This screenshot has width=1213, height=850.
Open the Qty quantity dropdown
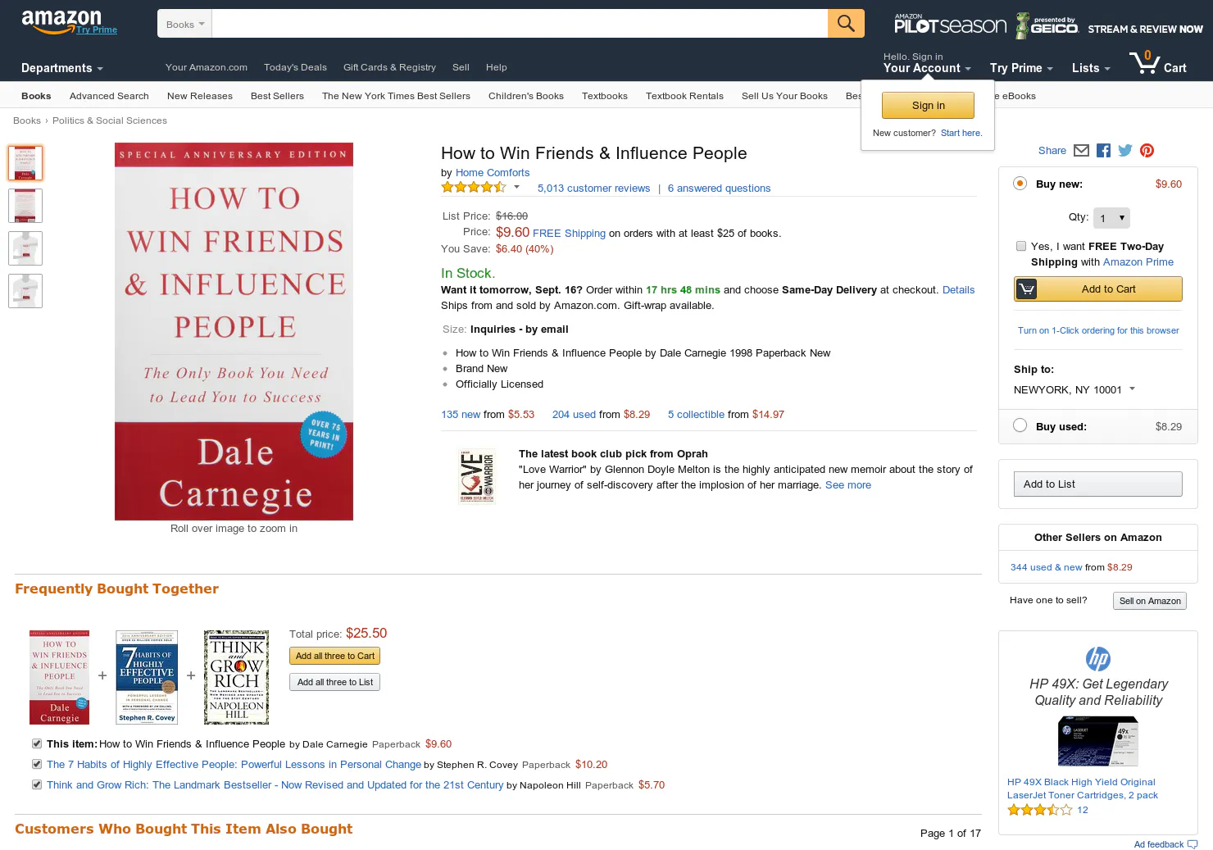coord(1111,218)
